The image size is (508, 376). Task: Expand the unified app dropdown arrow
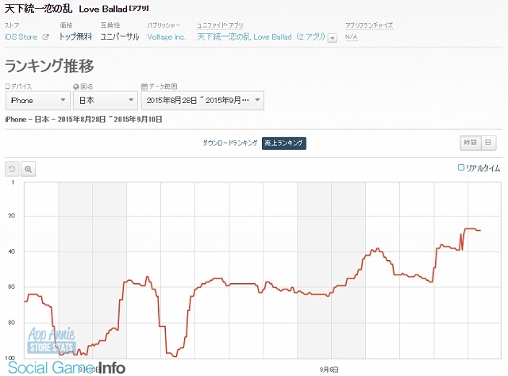point(332,38)
